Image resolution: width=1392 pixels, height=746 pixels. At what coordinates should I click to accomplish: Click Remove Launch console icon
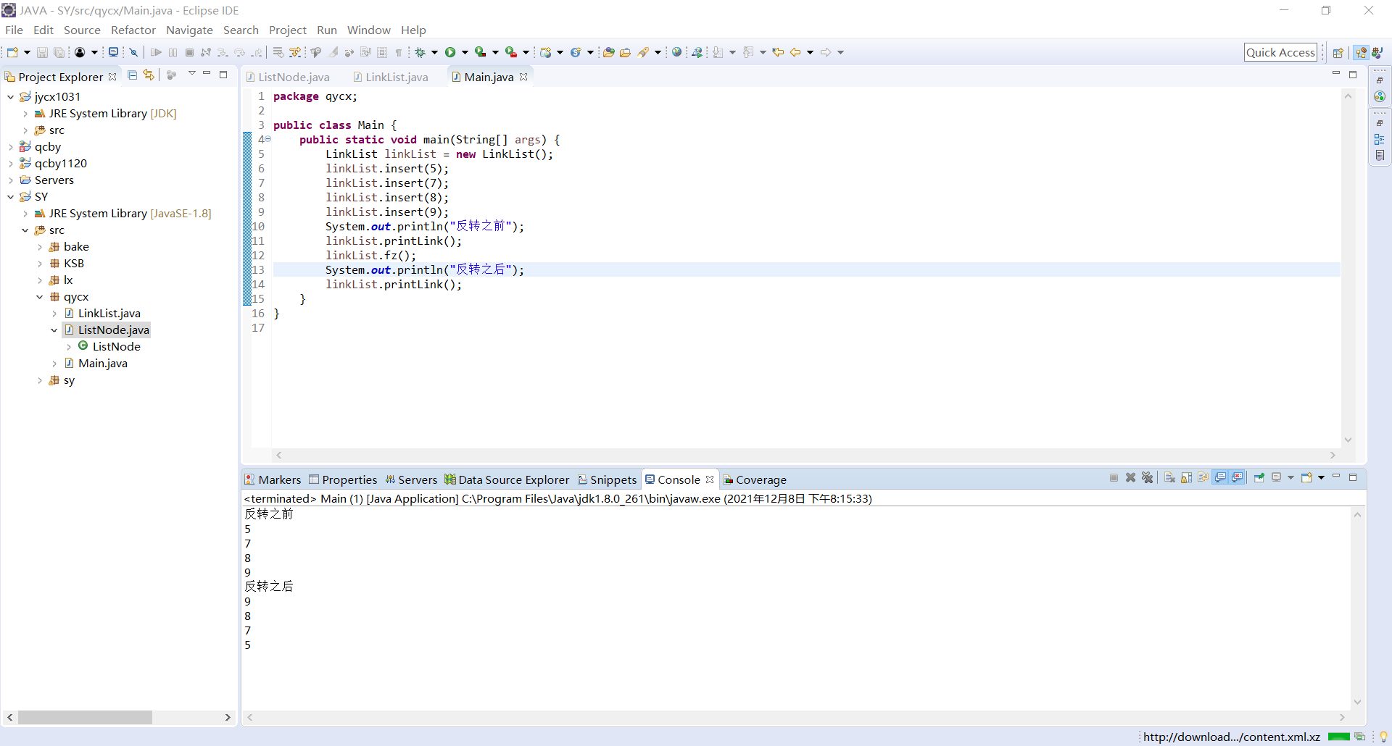pos(1130,478)
